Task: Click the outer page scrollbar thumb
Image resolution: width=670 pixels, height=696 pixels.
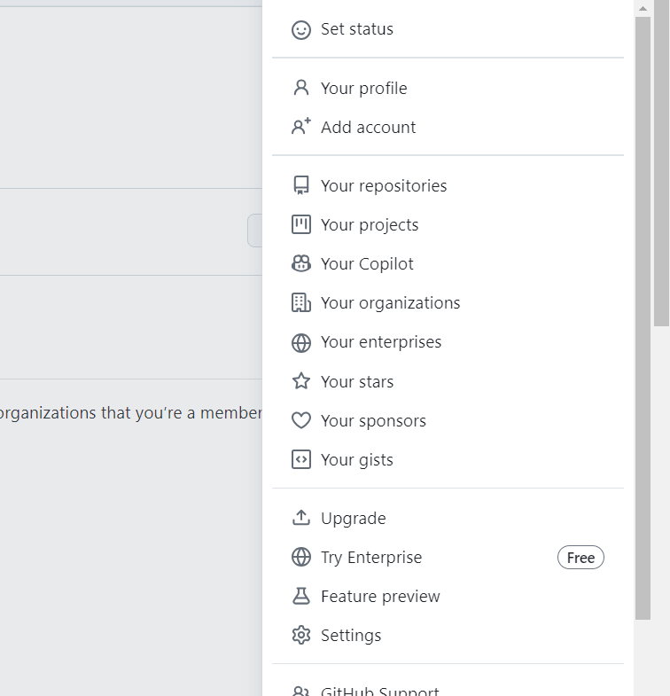Action: [661, 163]
